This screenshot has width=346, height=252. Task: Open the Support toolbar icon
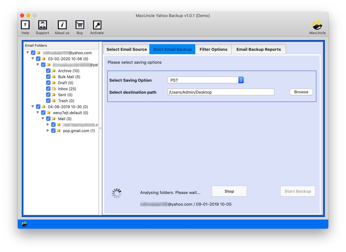[42, 25]
